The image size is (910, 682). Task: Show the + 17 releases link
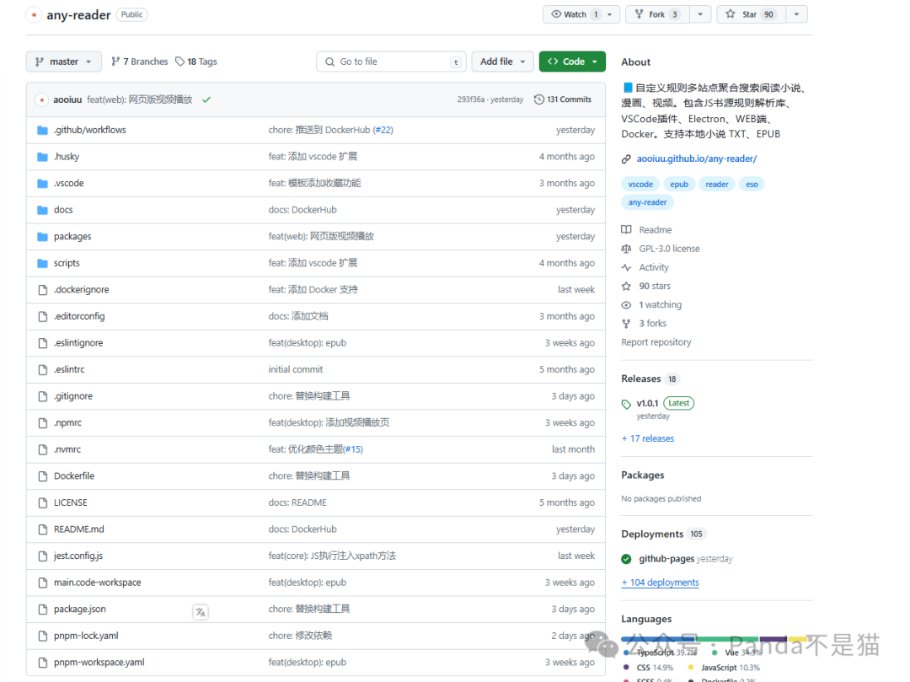coord(648,439)
